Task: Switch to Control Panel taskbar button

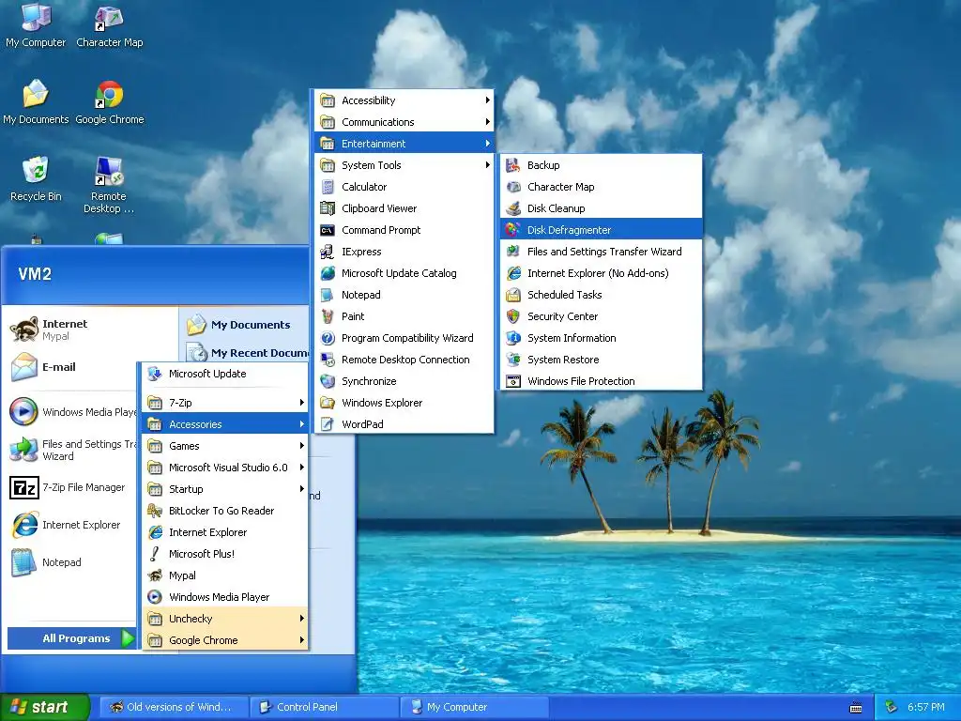Action: pyautogui.click(x=324, y=707)
